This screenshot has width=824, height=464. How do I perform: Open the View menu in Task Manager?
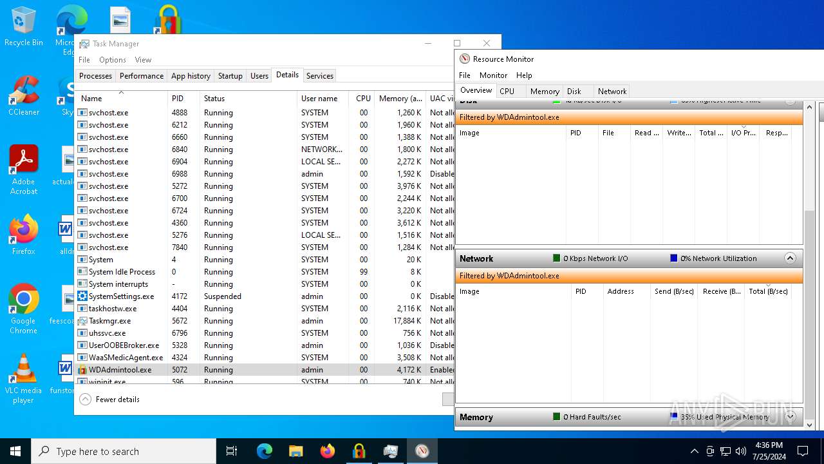(143, 60)
